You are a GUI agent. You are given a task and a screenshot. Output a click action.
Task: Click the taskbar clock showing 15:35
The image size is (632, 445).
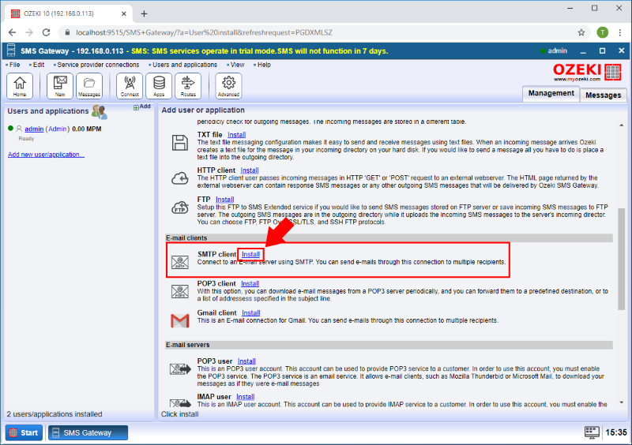pyautogui.click(x=616, y=432)
